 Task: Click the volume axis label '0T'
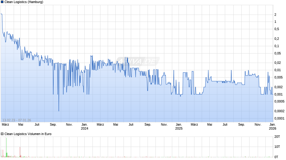click(276, 157)
